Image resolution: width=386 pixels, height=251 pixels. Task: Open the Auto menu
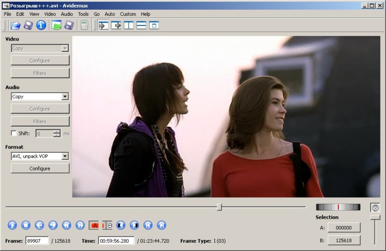pos(110,14)
